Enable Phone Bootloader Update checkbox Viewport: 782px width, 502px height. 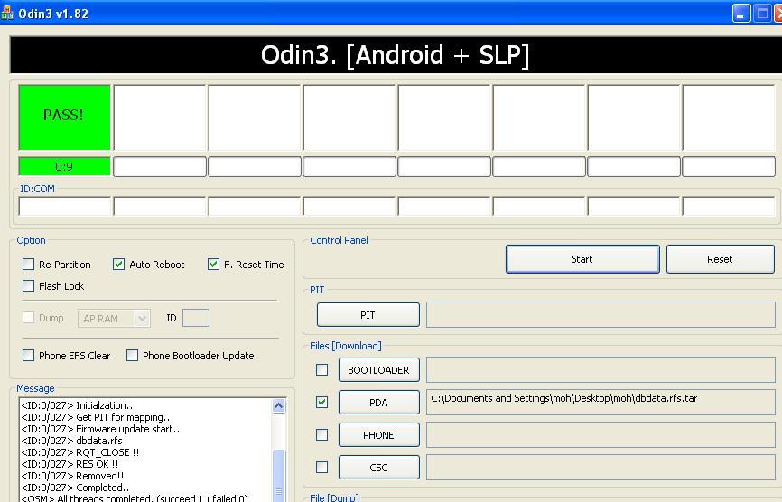[132, 356]
